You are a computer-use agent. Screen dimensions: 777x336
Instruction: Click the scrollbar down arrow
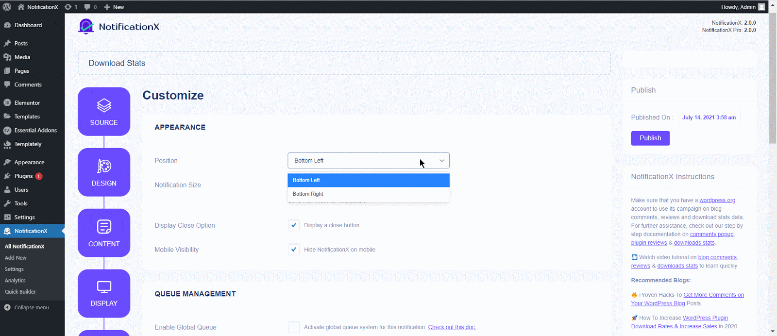(773, 331)
